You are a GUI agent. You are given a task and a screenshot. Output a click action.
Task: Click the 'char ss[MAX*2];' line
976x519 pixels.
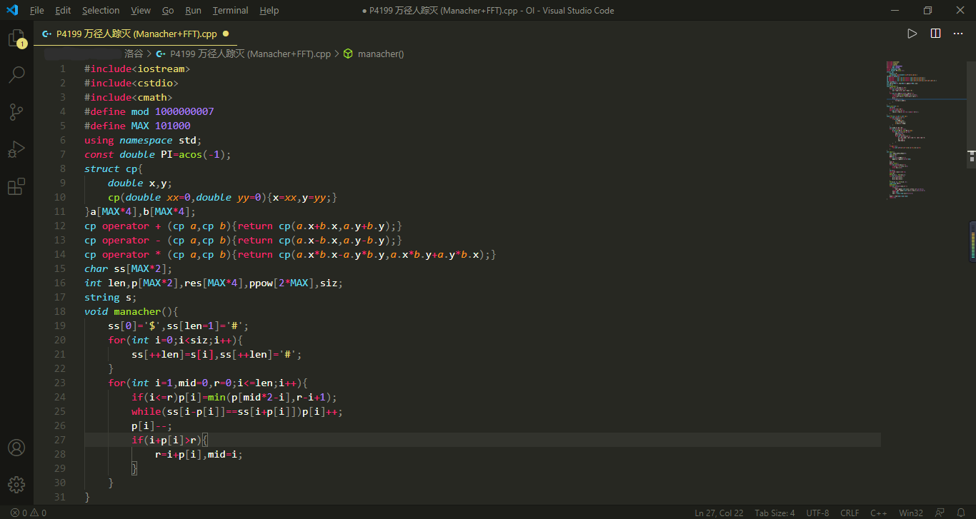(128, 268)
